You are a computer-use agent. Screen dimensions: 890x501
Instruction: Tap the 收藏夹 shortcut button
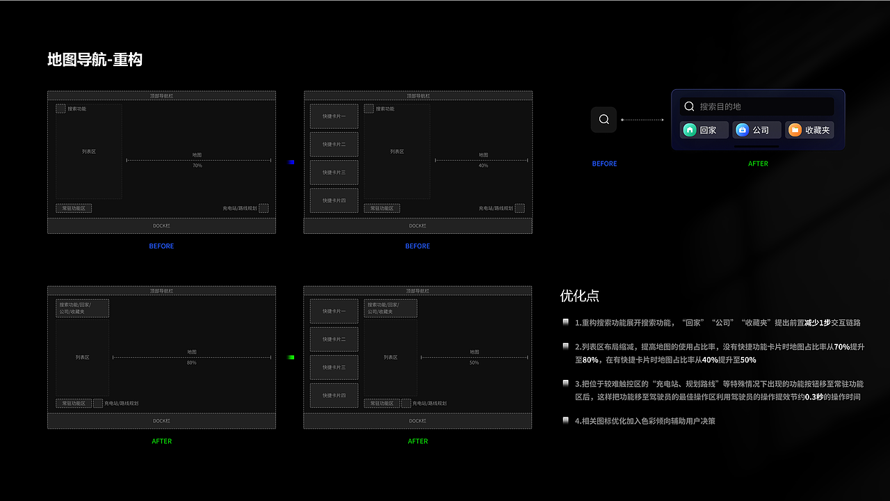coord(809,129)
